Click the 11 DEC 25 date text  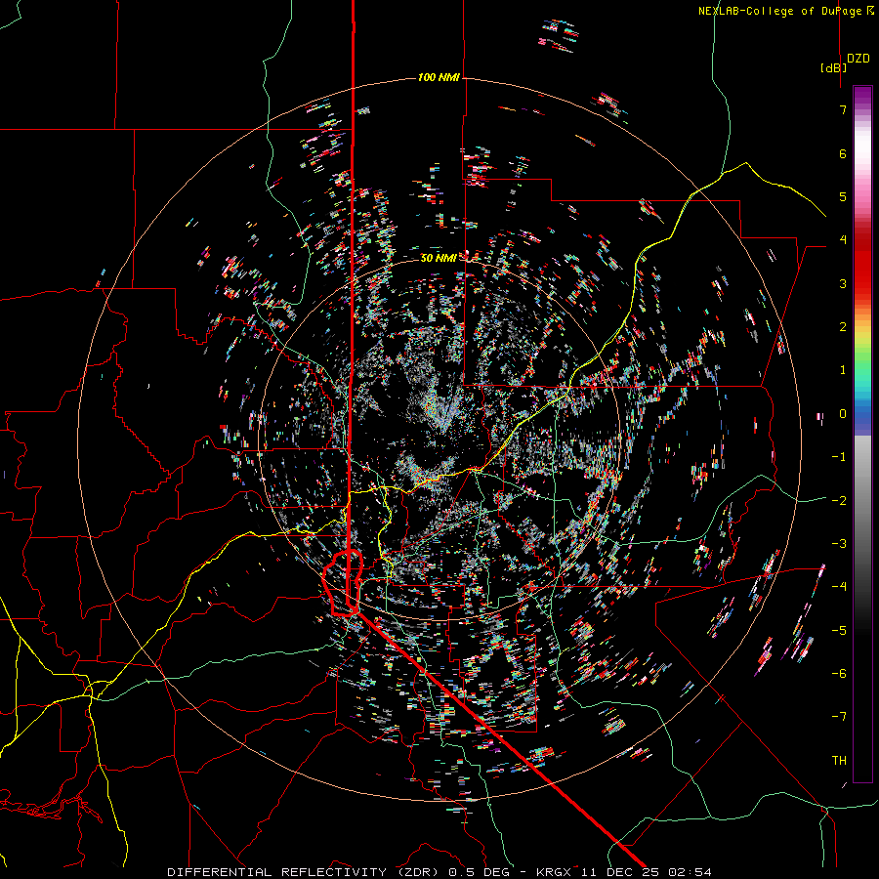(622, 872)
